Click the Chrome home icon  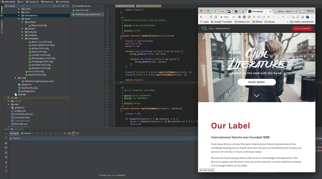point(216,17)
